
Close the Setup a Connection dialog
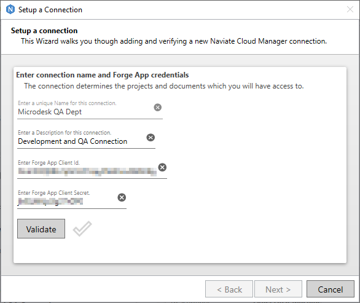(x=350, y=9)
